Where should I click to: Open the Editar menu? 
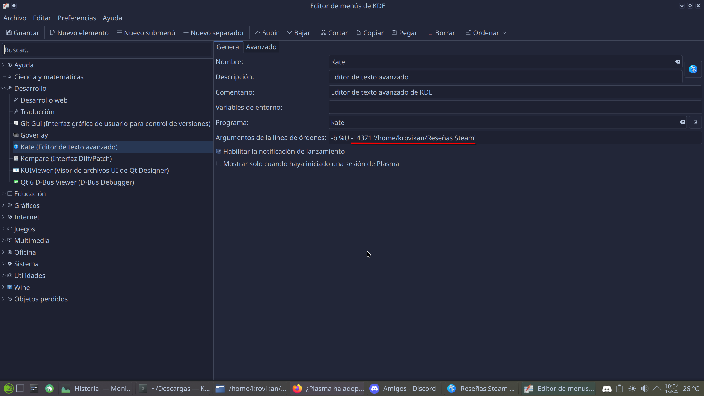pos(42,18)
